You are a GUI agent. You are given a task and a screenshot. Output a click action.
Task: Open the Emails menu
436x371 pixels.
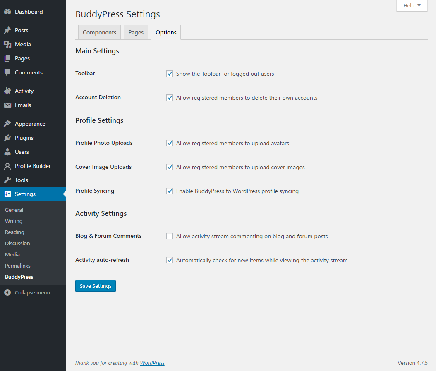point(33,105)
